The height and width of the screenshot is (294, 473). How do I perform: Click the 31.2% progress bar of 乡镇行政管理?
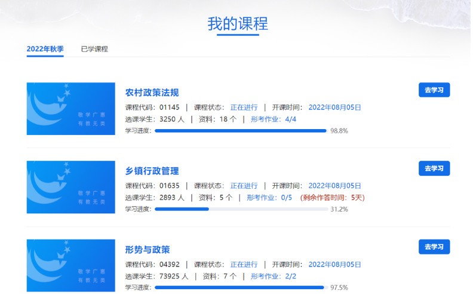pyautogui.click(x=241, y=209)
